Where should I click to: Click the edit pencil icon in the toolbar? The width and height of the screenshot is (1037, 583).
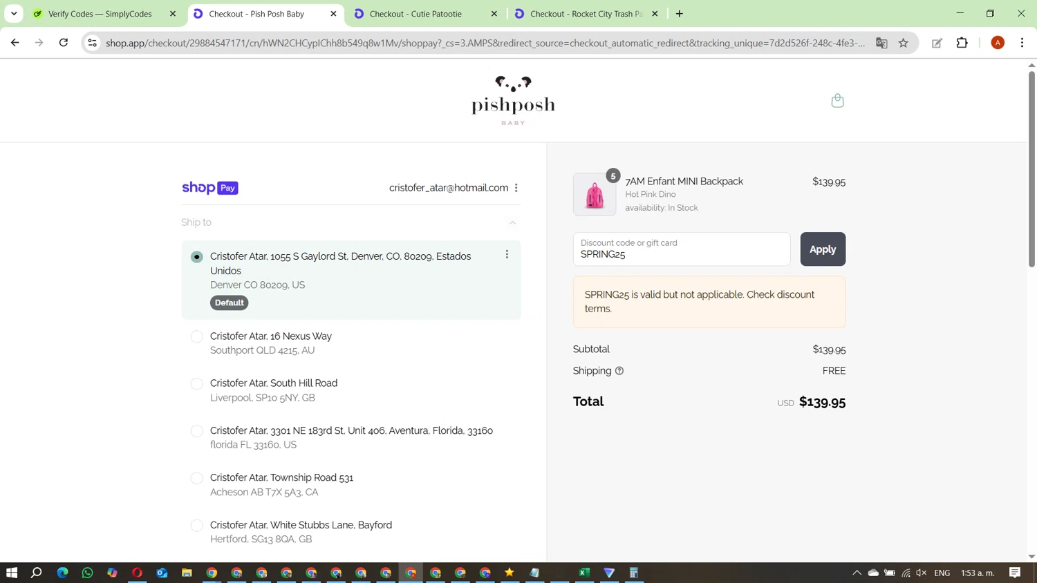coord(937,43)
